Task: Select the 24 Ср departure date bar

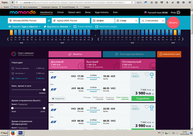Action: (x=11, y=32)
